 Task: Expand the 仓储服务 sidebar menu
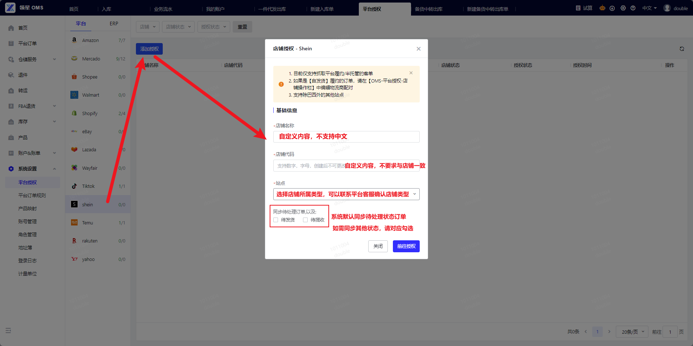pyautogui.click(x=33, y=59)
